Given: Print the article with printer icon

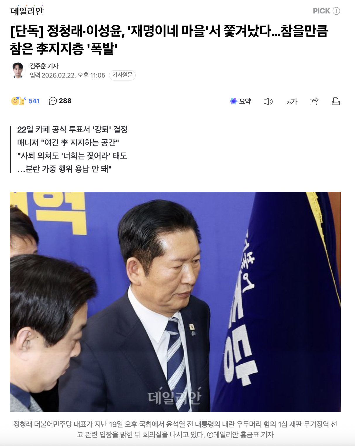Looking at the screenshot, I should (336, 101).
